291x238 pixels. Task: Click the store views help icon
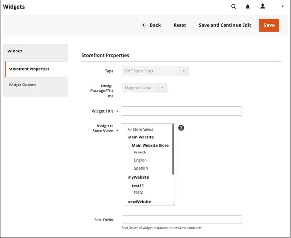181,128
